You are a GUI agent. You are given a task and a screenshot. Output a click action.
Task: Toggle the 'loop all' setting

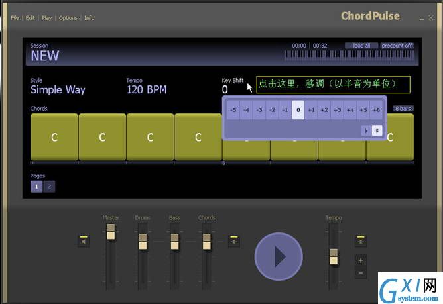(361, 46)
